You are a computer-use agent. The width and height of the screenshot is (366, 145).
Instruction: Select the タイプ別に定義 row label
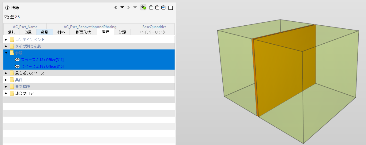pos(28,46)
